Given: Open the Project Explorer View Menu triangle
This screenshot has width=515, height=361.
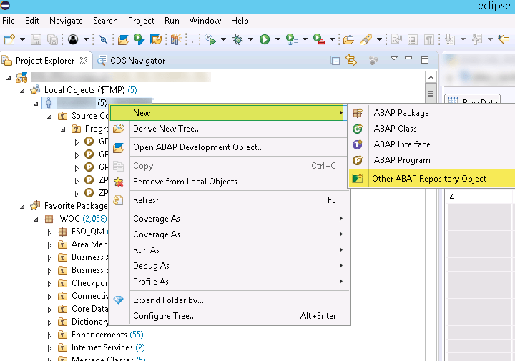Looking at the screenshot, I should pyautogui.click(x=394, y=59).
